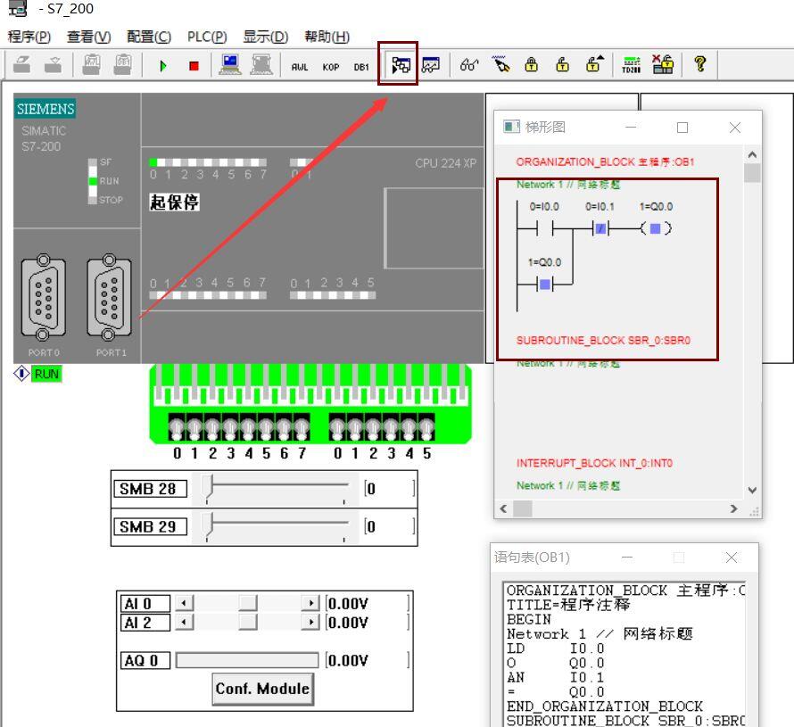The width and height of the screenshot is (794, 727).
Task: Toggle input switch 0 in right switch bank
Action: (338, 428)
